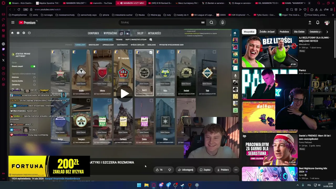Switch to the mamm0n - YouTube tab
The height and width of the screenshot is (189, 336).
[x=101, y=3]
